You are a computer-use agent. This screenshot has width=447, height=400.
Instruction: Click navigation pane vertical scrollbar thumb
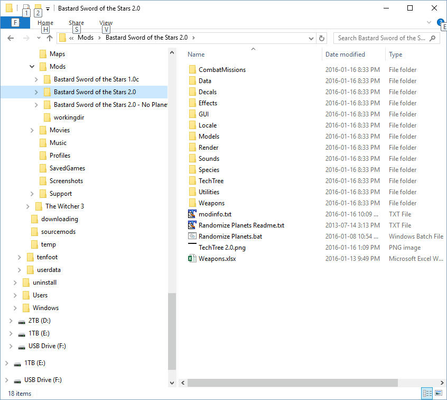coord(172,331)
